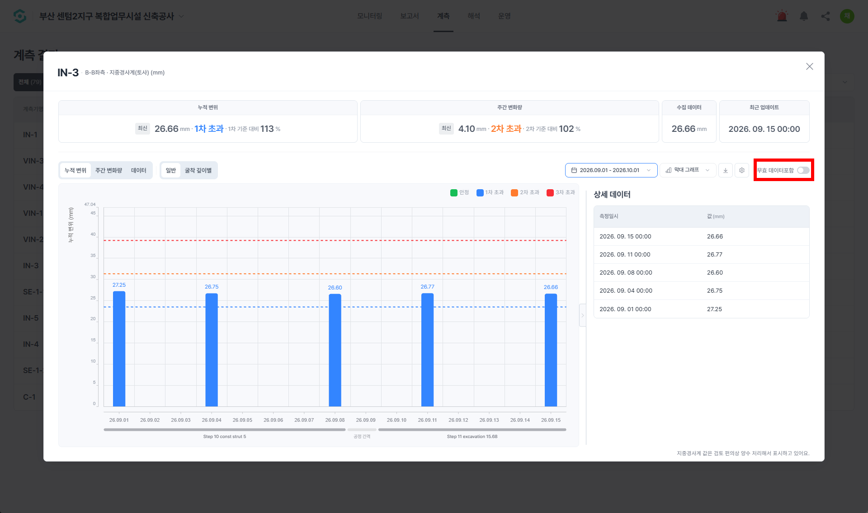
Task: Select the 굴착 깊이별 view tab
Action: [x=198, y=170]
